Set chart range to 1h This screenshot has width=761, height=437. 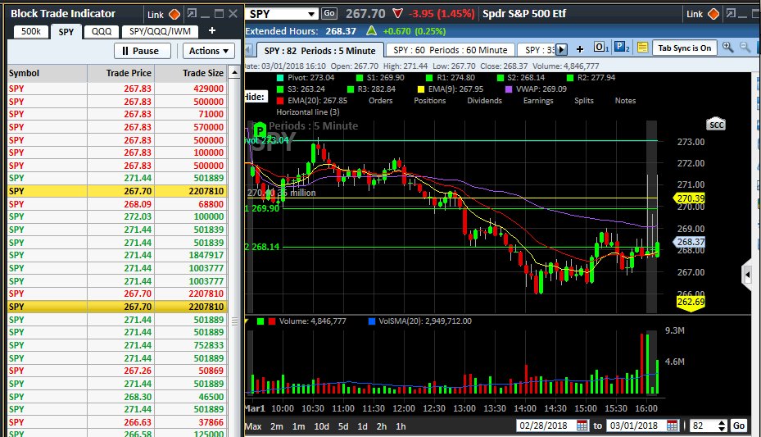pos(401,426)
